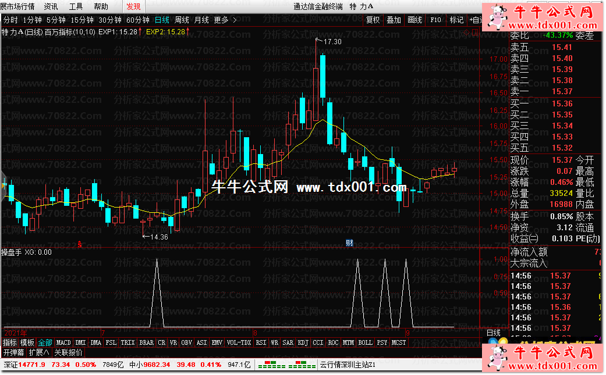Open the 工具 menu
Image resolution: width=606 pixels, height=375 pixels.
76,6
